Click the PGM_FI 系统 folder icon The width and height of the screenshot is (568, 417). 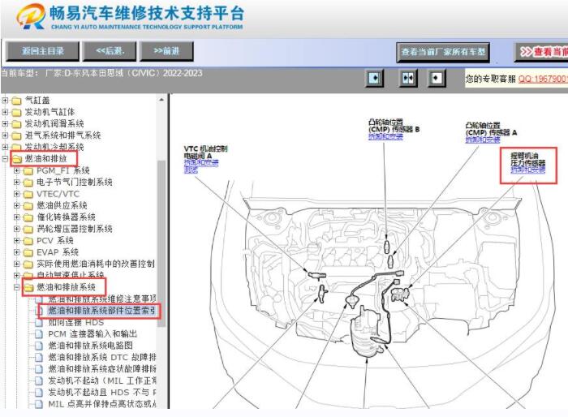[28, 170]
